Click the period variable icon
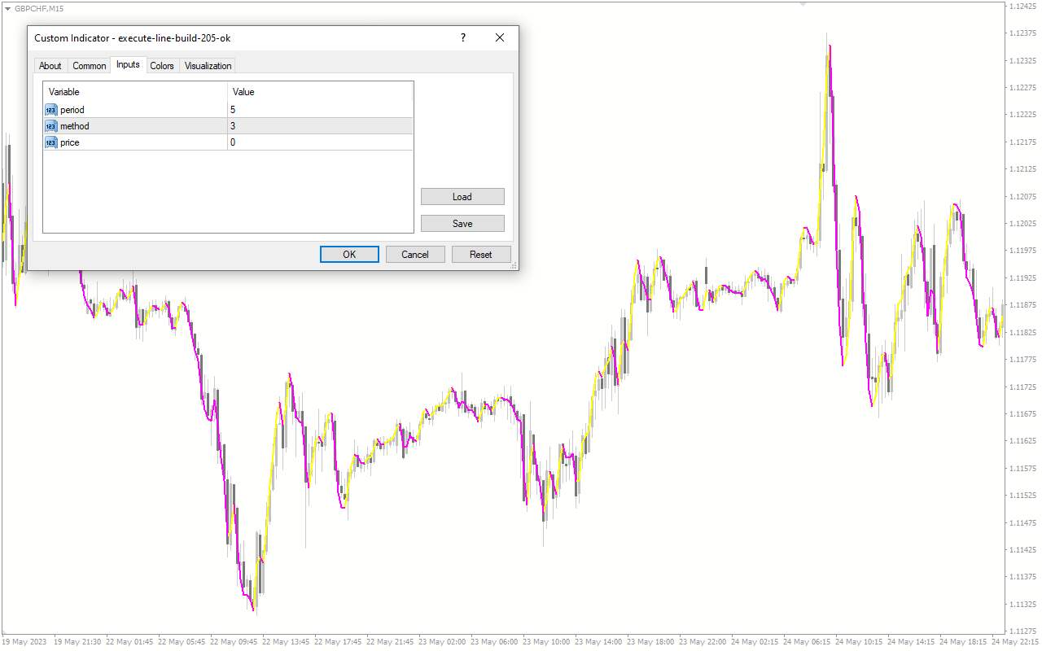The width and height of the screenshot is (1042, 651). pos(51,110)
